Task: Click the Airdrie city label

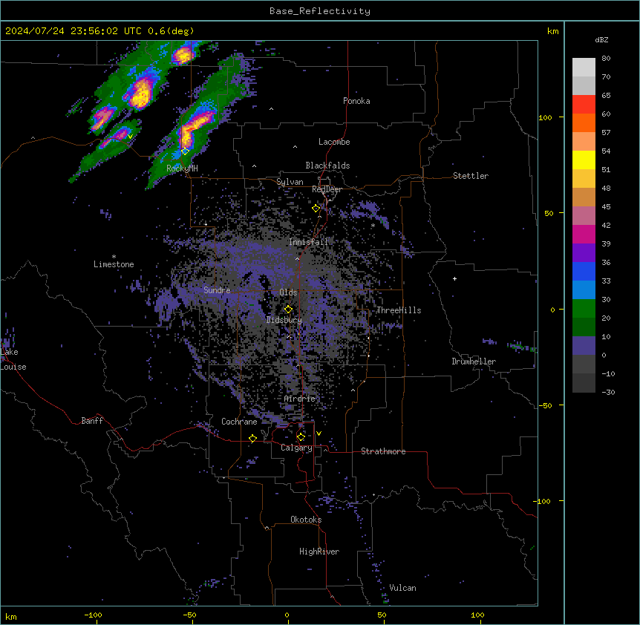Action: (x=300, y=399)
